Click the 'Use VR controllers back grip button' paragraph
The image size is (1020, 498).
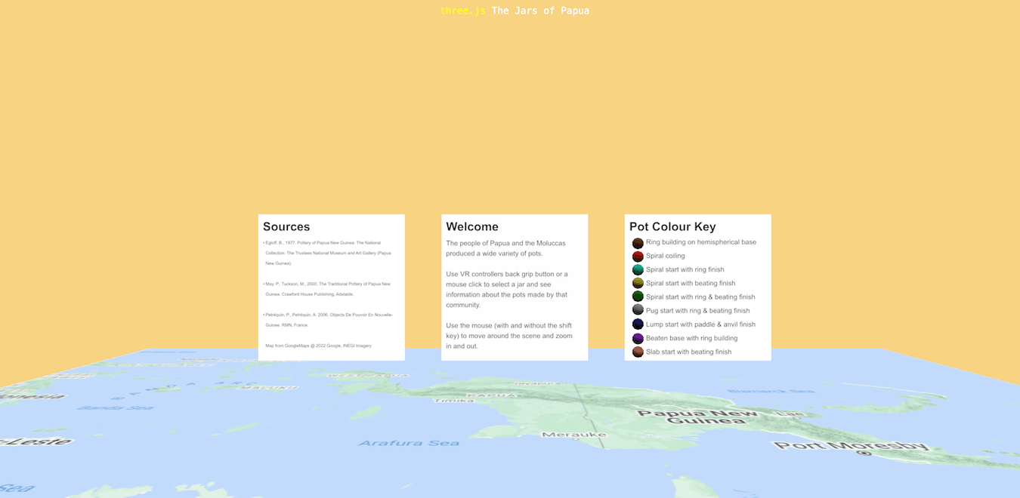tap(507, 290)
